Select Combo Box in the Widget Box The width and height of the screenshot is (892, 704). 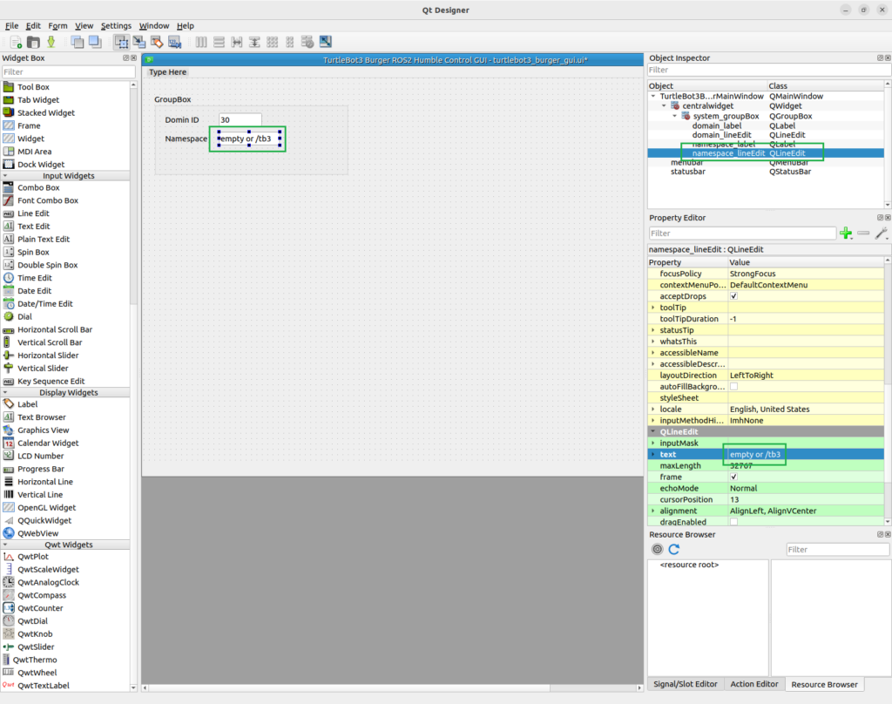pyautogui.click(x=38, y=188)
